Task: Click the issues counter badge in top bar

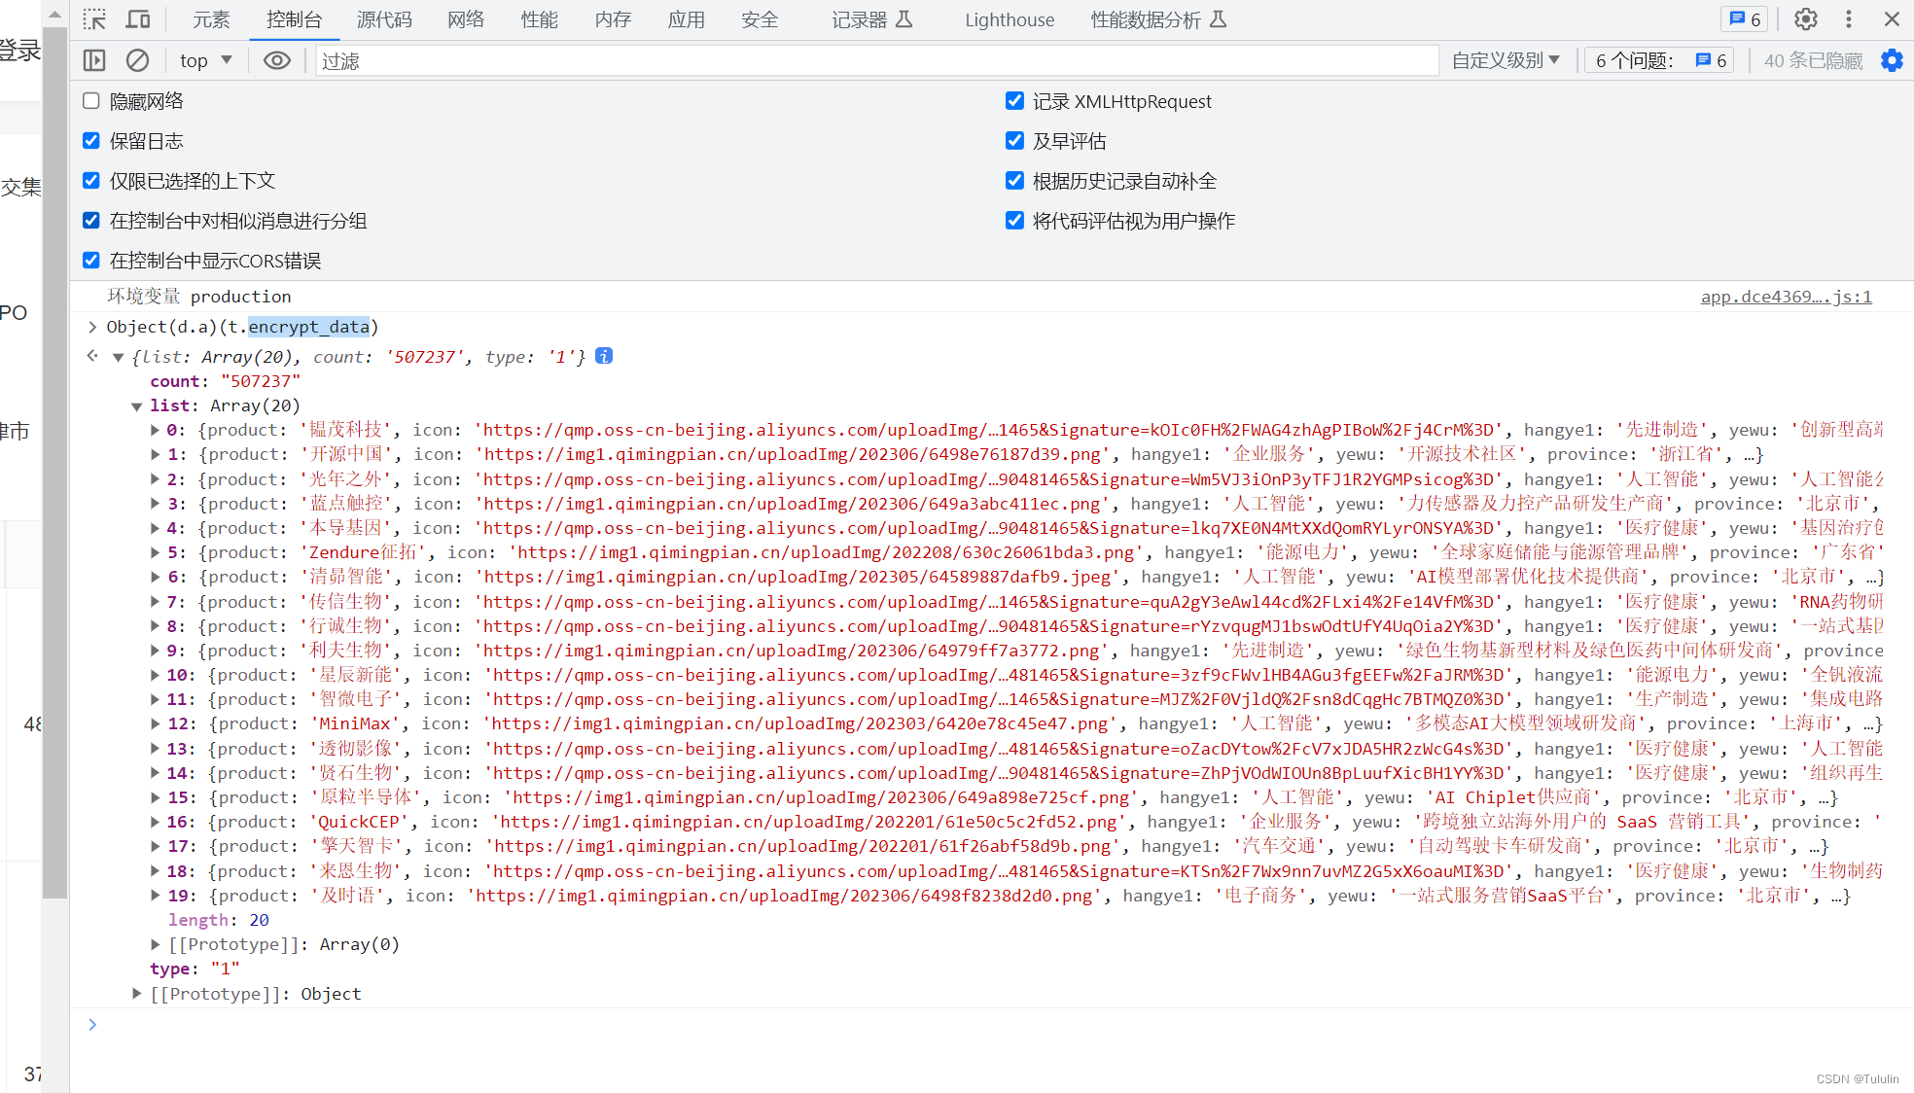Action: [1746, 19]
